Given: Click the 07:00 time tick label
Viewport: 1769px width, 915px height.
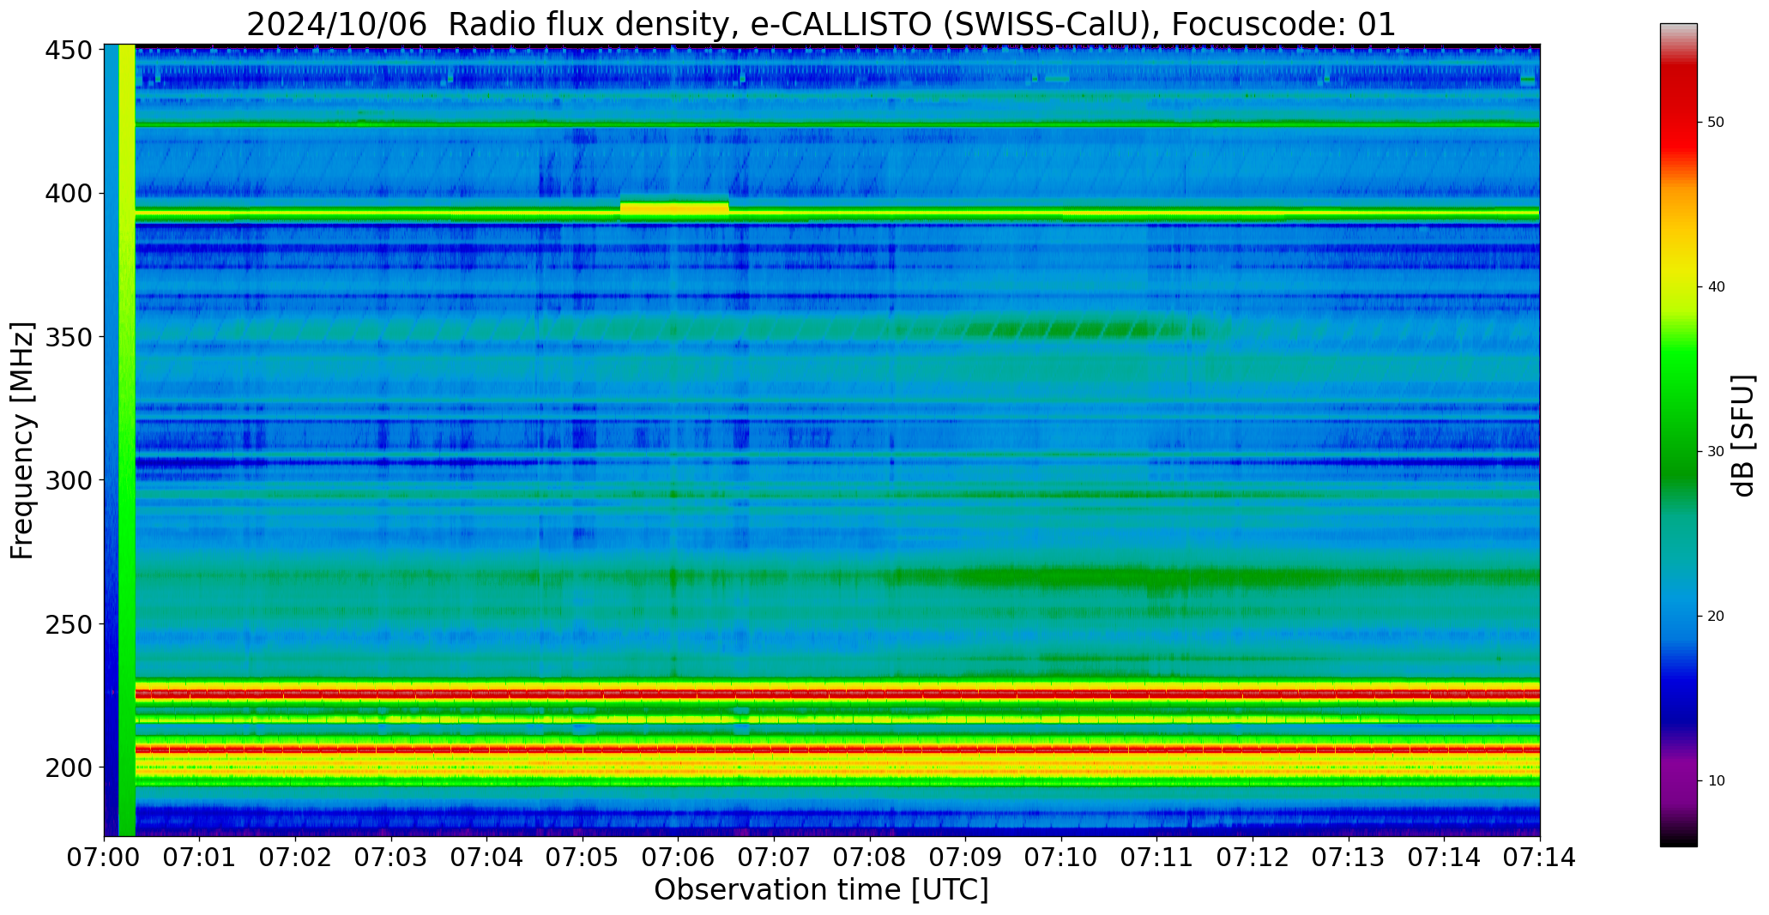Looking at the screenshot, I should coord(105,858).
